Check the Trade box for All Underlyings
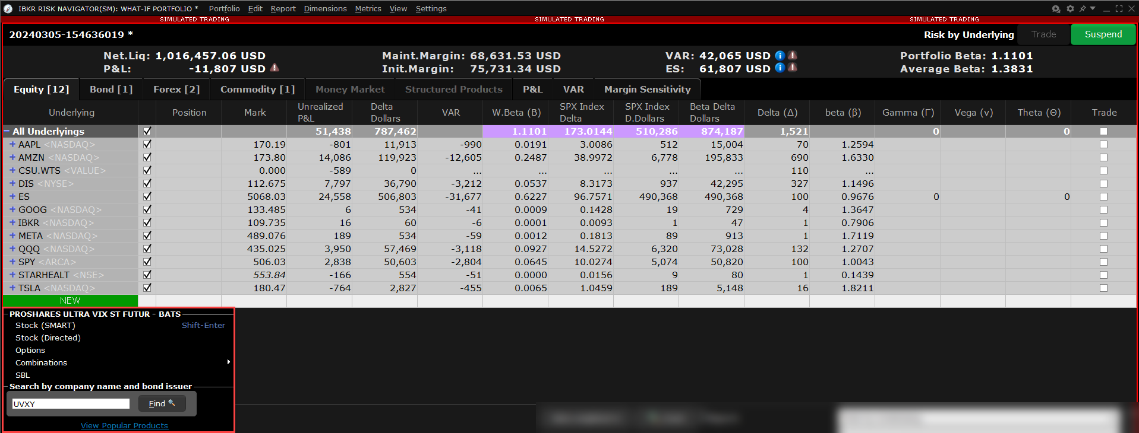The width and height of the screenshot is (1139, 433). point(1103,131)
